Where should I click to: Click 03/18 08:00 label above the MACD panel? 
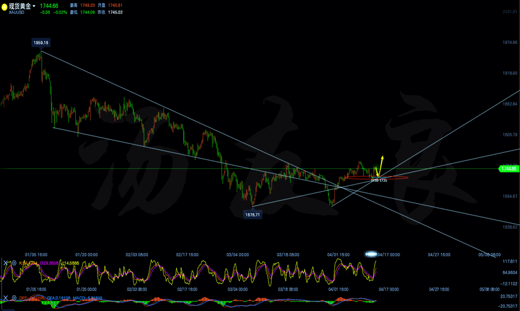pos(288,289)
